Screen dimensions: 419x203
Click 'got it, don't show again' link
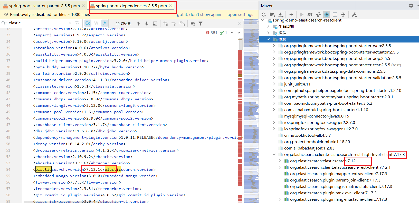pyautogui.click(x=199, y=15)
